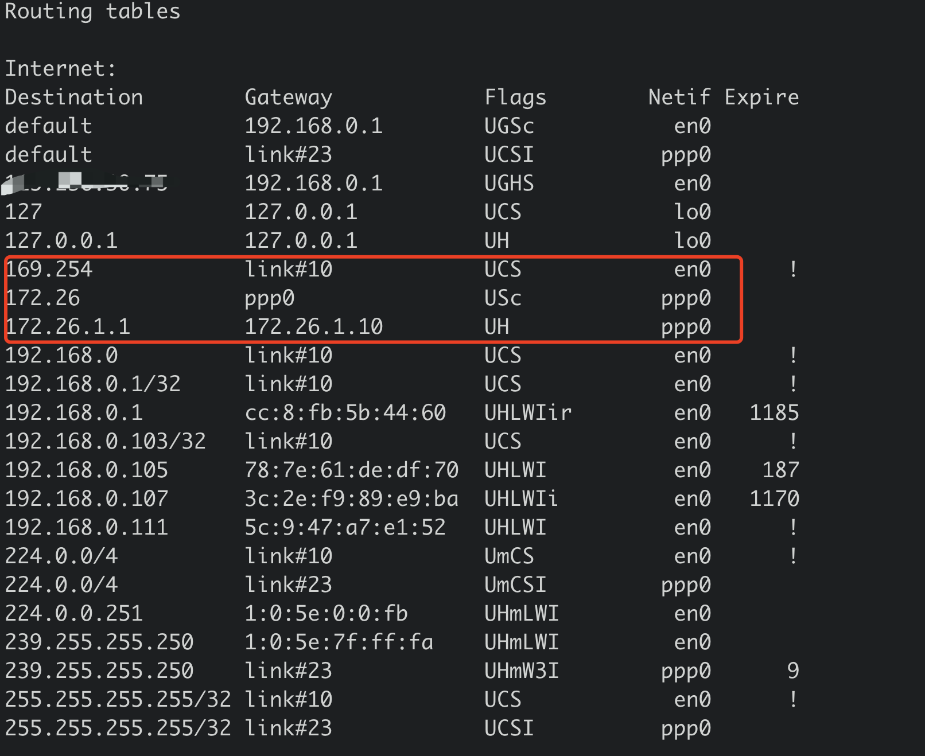
Task: Click MAC address 3c:2e:f9:89:e9:ba
Action: tap(351, 499)
